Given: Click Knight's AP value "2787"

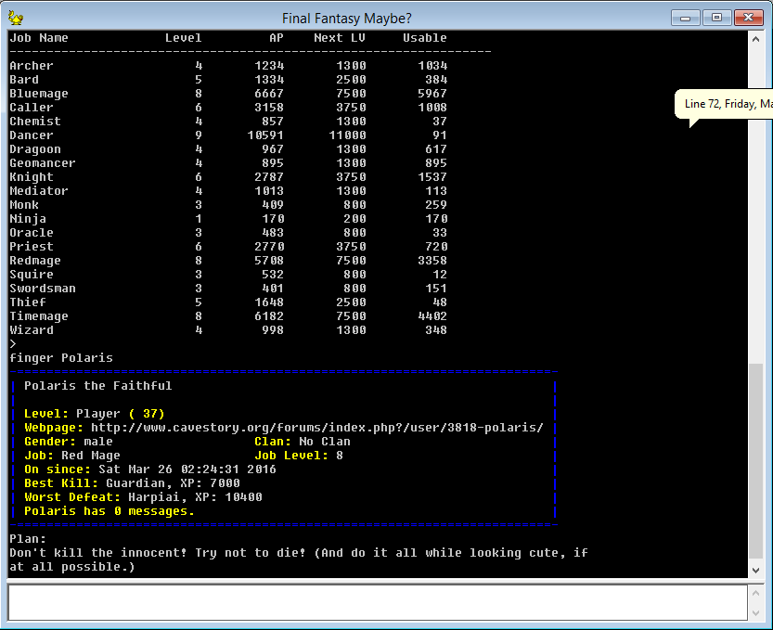Looking at the screenshot, I should click(x=269, y=177).
